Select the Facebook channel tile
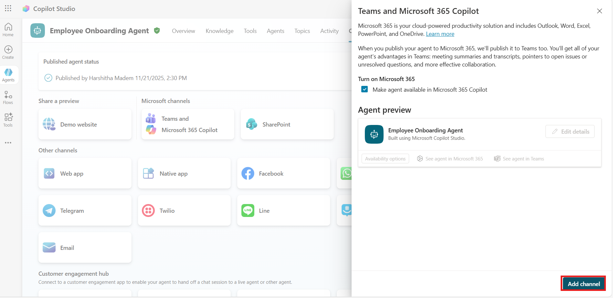613x298 pixels. (283, 173)
